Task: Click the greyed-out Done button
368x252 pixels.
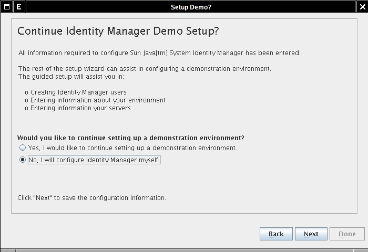Action: [347, 234]
